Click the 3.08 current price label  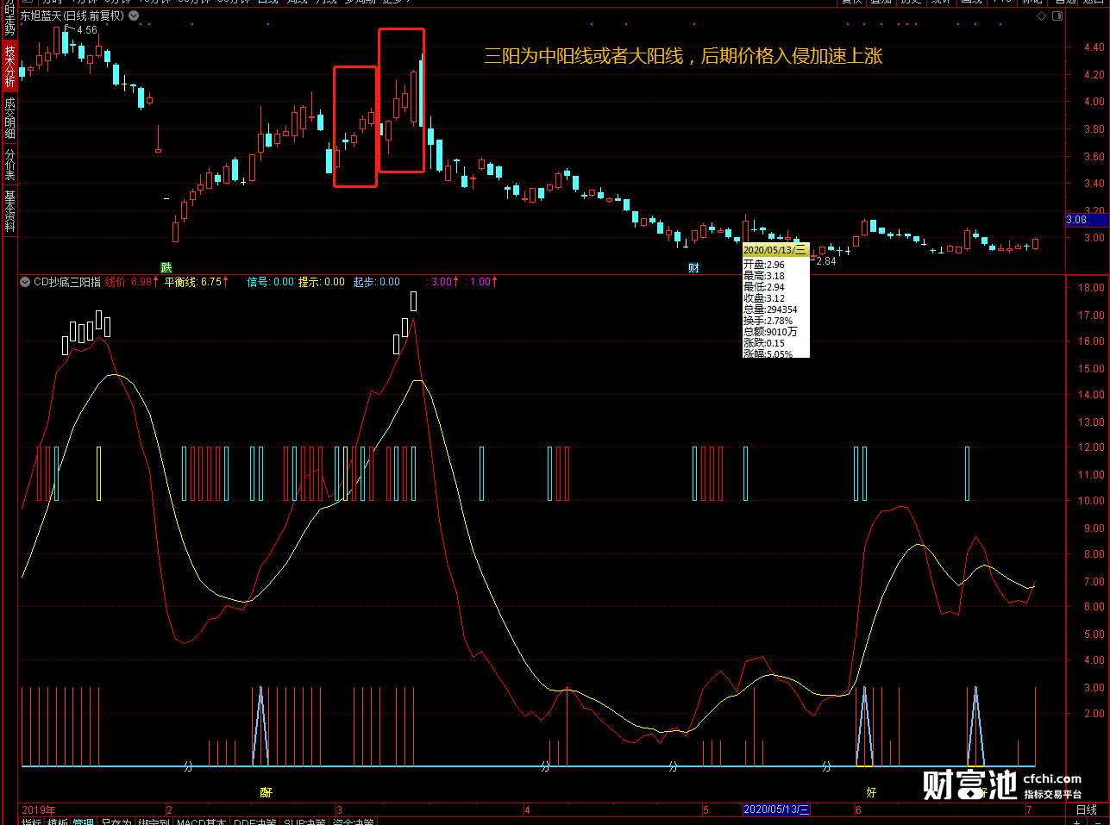coord(1077,220)
